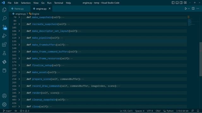Open the Terminal menu
The height and width of the screenshot is (113, 202).
tap(59, 3)
